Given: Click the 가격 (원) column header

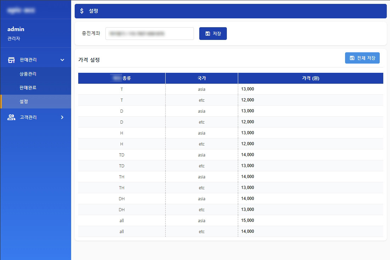Looking at the screenshot, I should 311,78.
